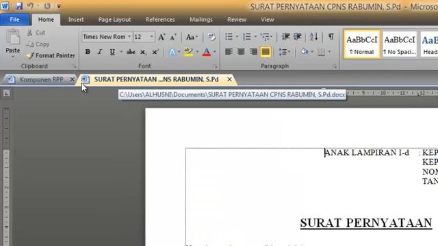Switch to the Komponen RPP document tab
The image size is (438, 246).
coord(41,79)
